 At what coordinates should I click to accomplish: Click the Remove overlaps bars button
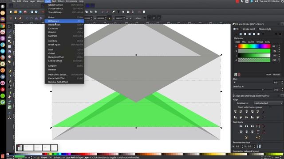[x=259, y=146]
